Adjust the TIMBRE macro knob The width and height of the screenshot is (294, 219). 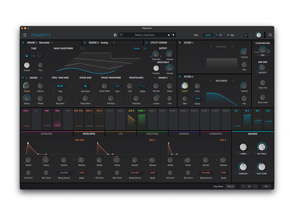coord(243,147)
